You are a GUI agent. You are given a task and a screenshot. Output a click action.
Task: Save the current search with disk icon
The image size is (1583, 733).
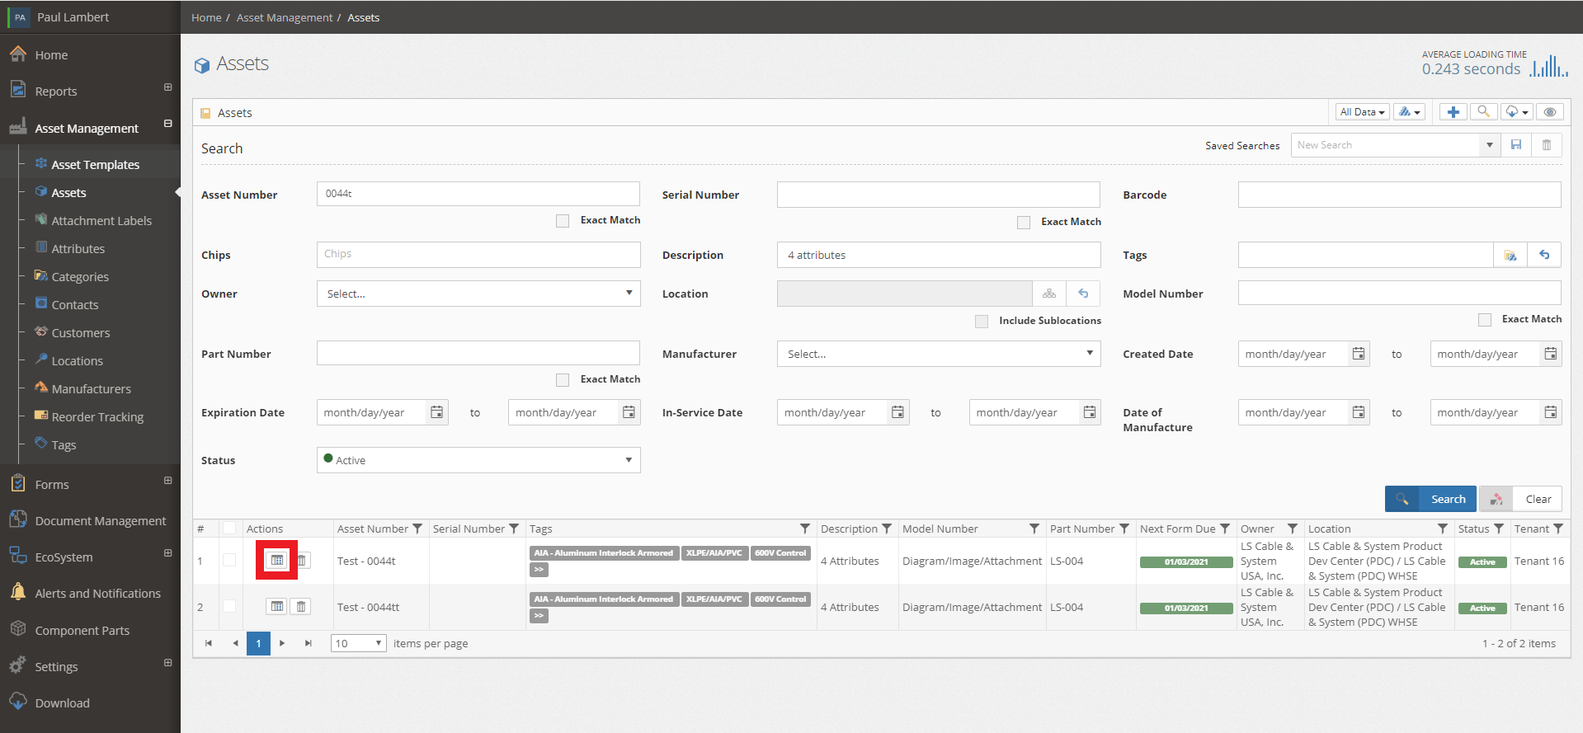tap(1516, 145)
